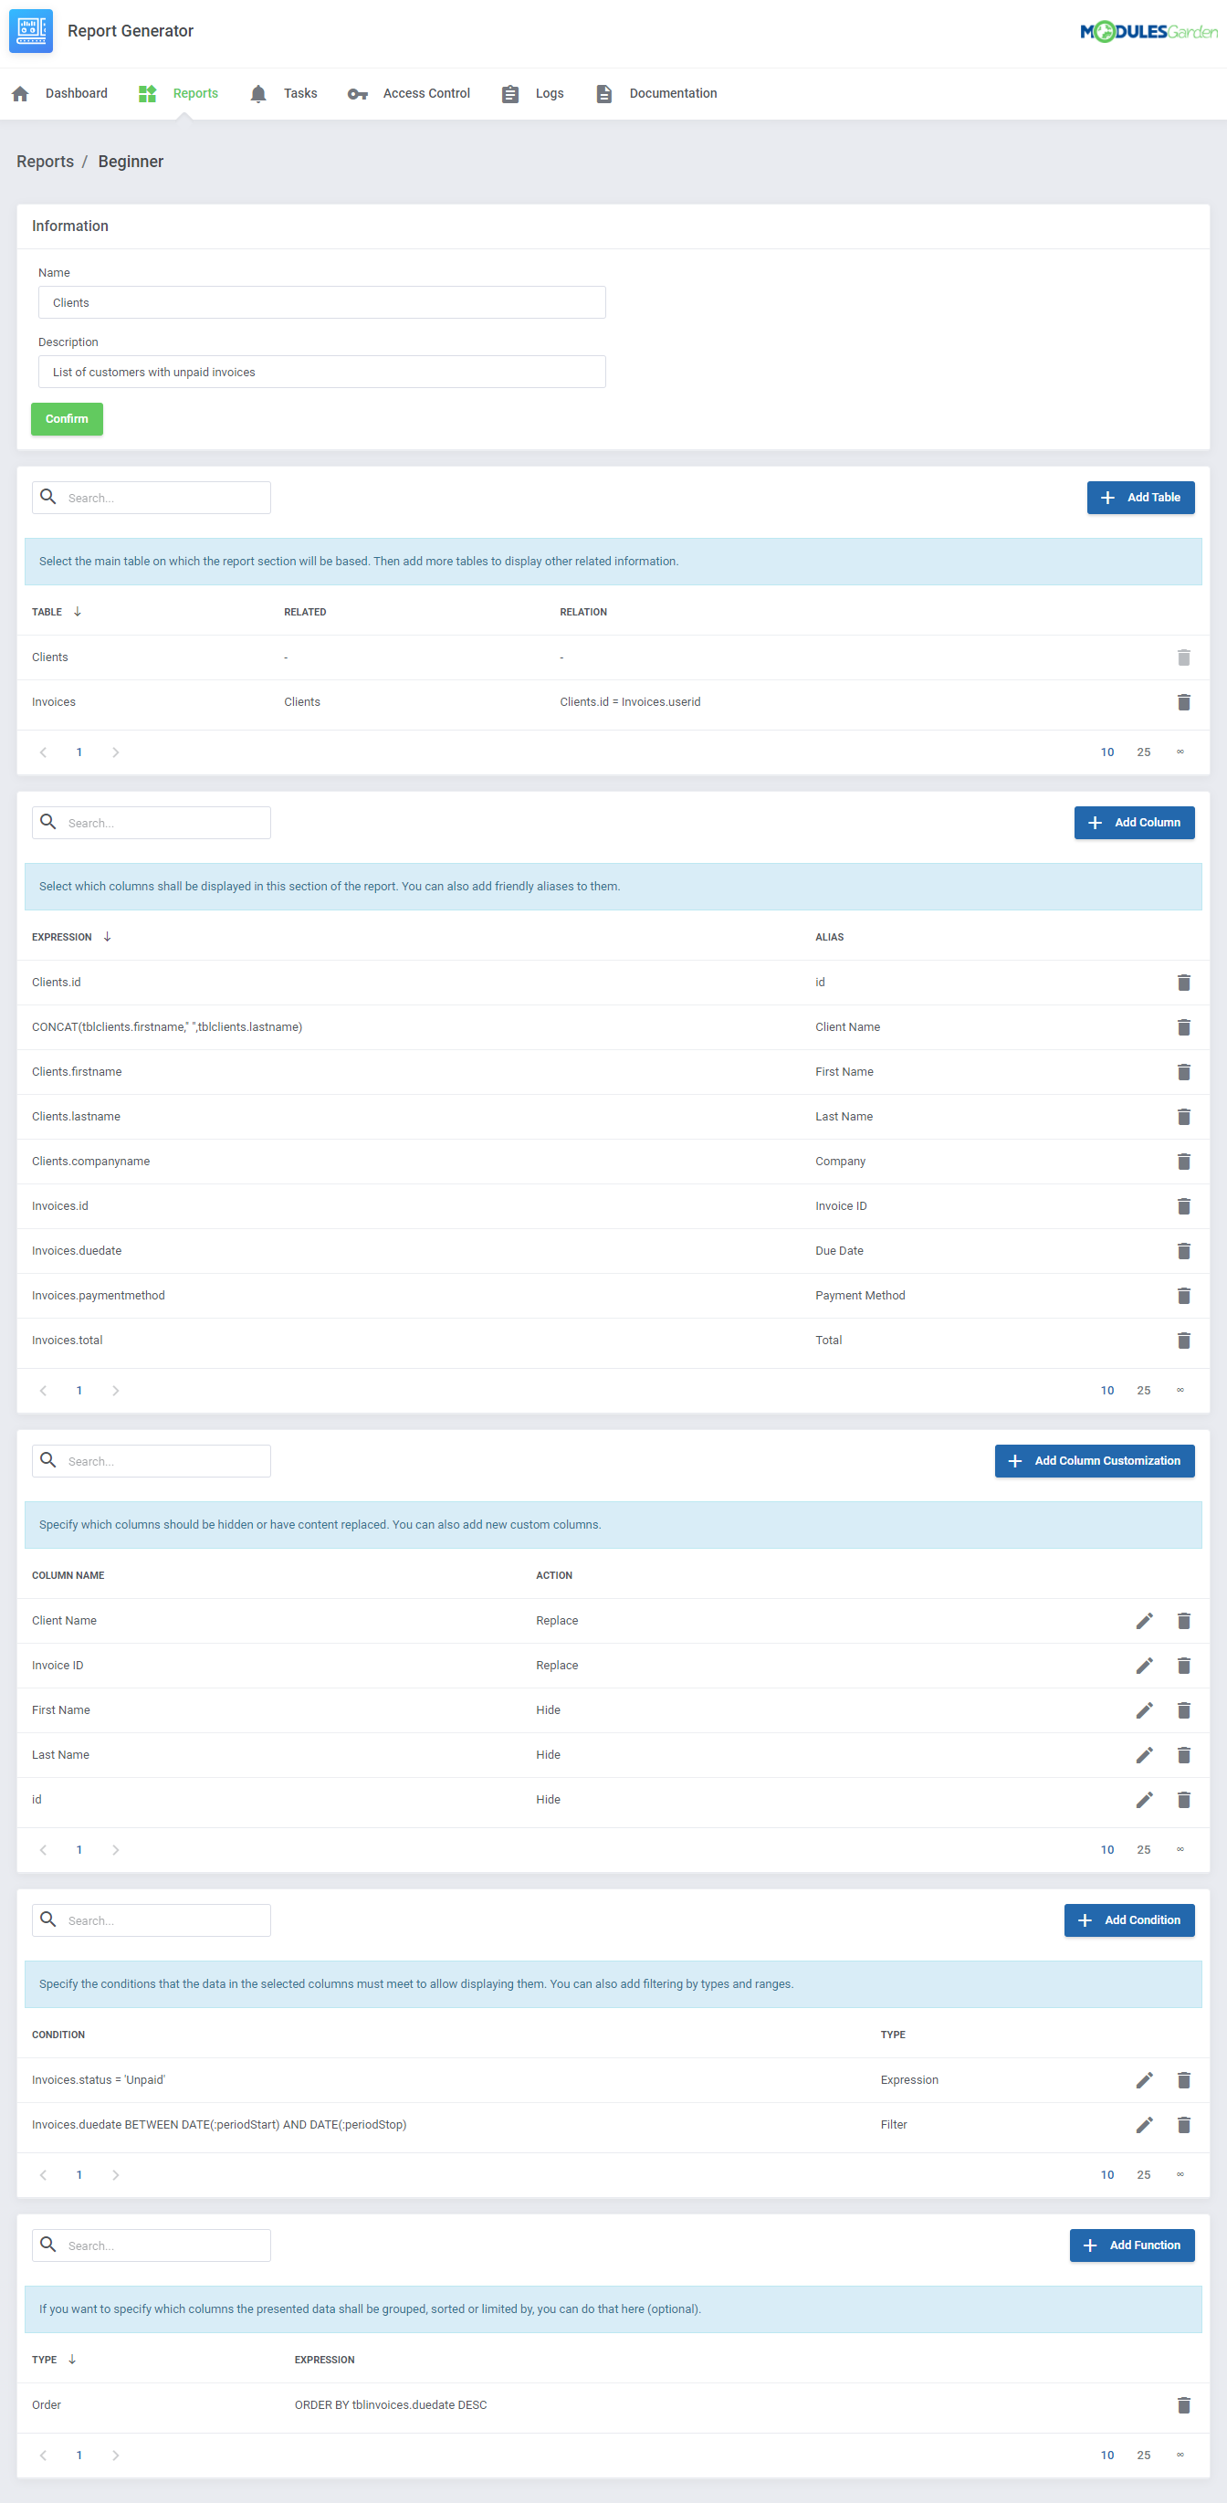
Task: Click the Add Column button
Action: click(x=1134, y=822)
